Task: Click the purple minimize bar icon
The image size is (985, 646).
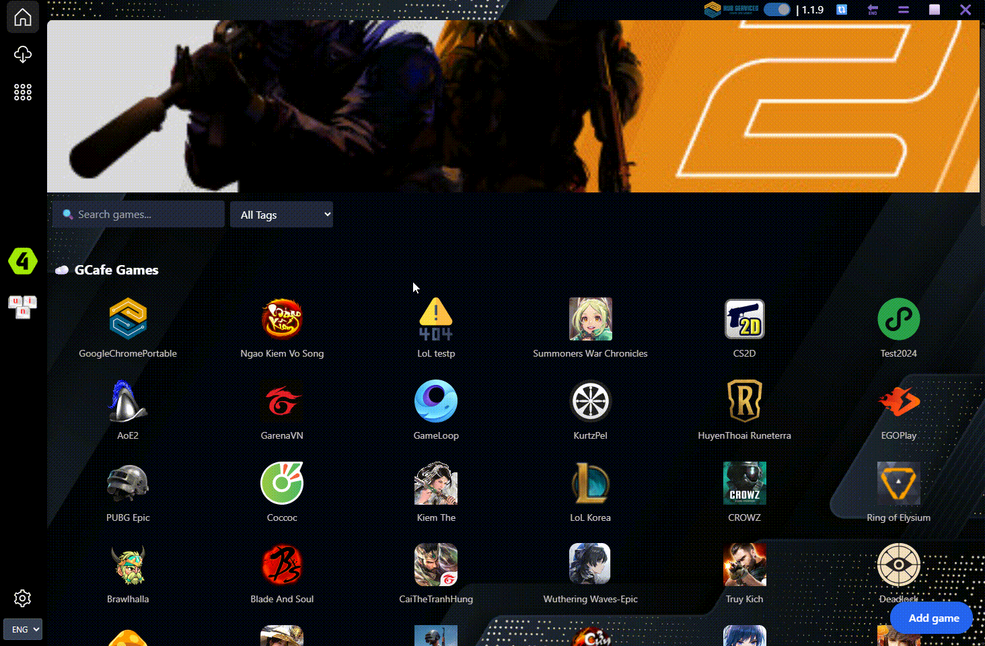Action: point(904,9)
